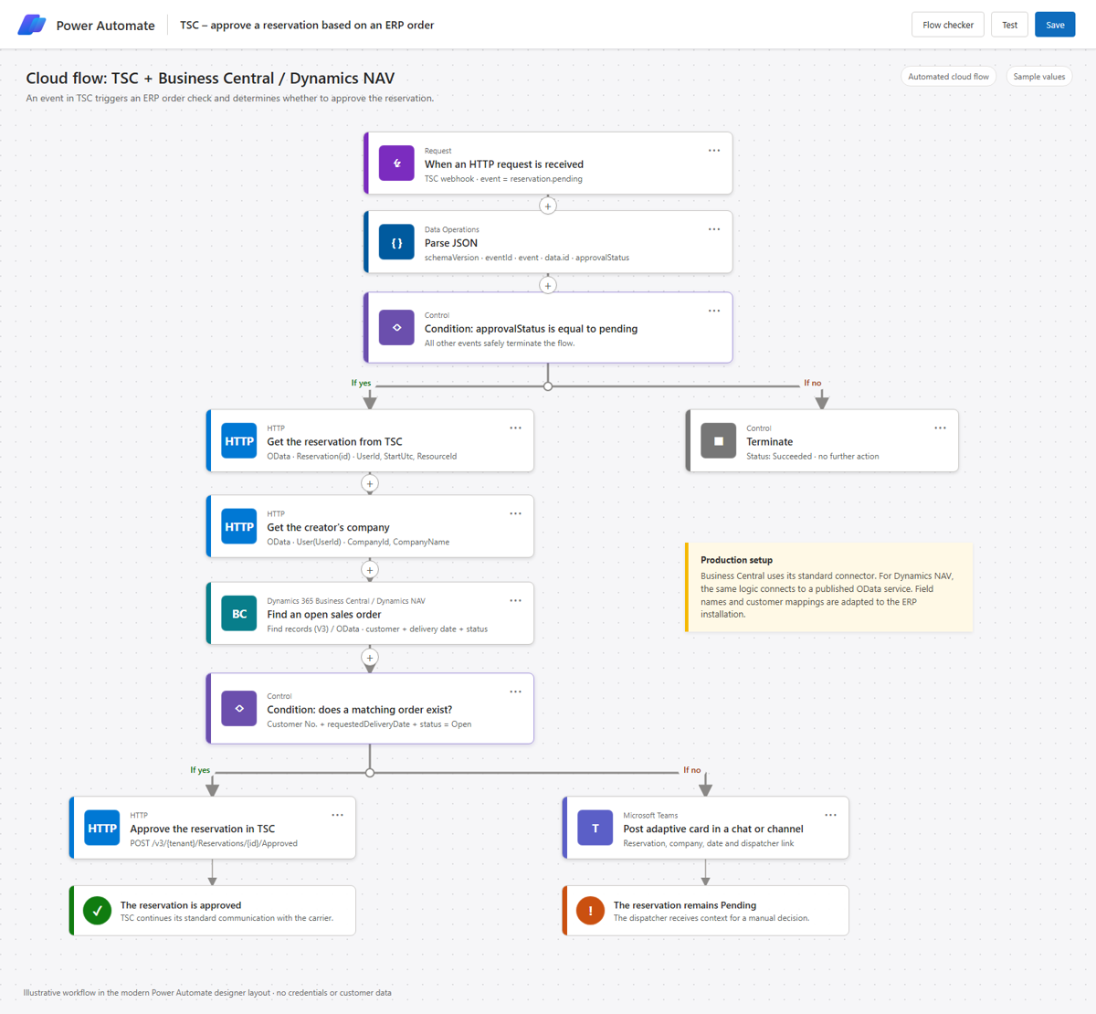Open more options on approvalStatus condition card
The width and height of the screenshot is (1096, 1014).
click(714, 311)
